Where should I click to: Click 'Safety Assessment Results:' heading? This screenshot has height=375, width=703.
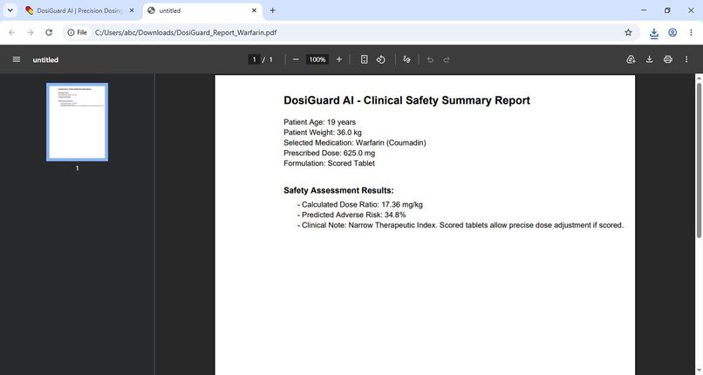(x=338, y=190)
